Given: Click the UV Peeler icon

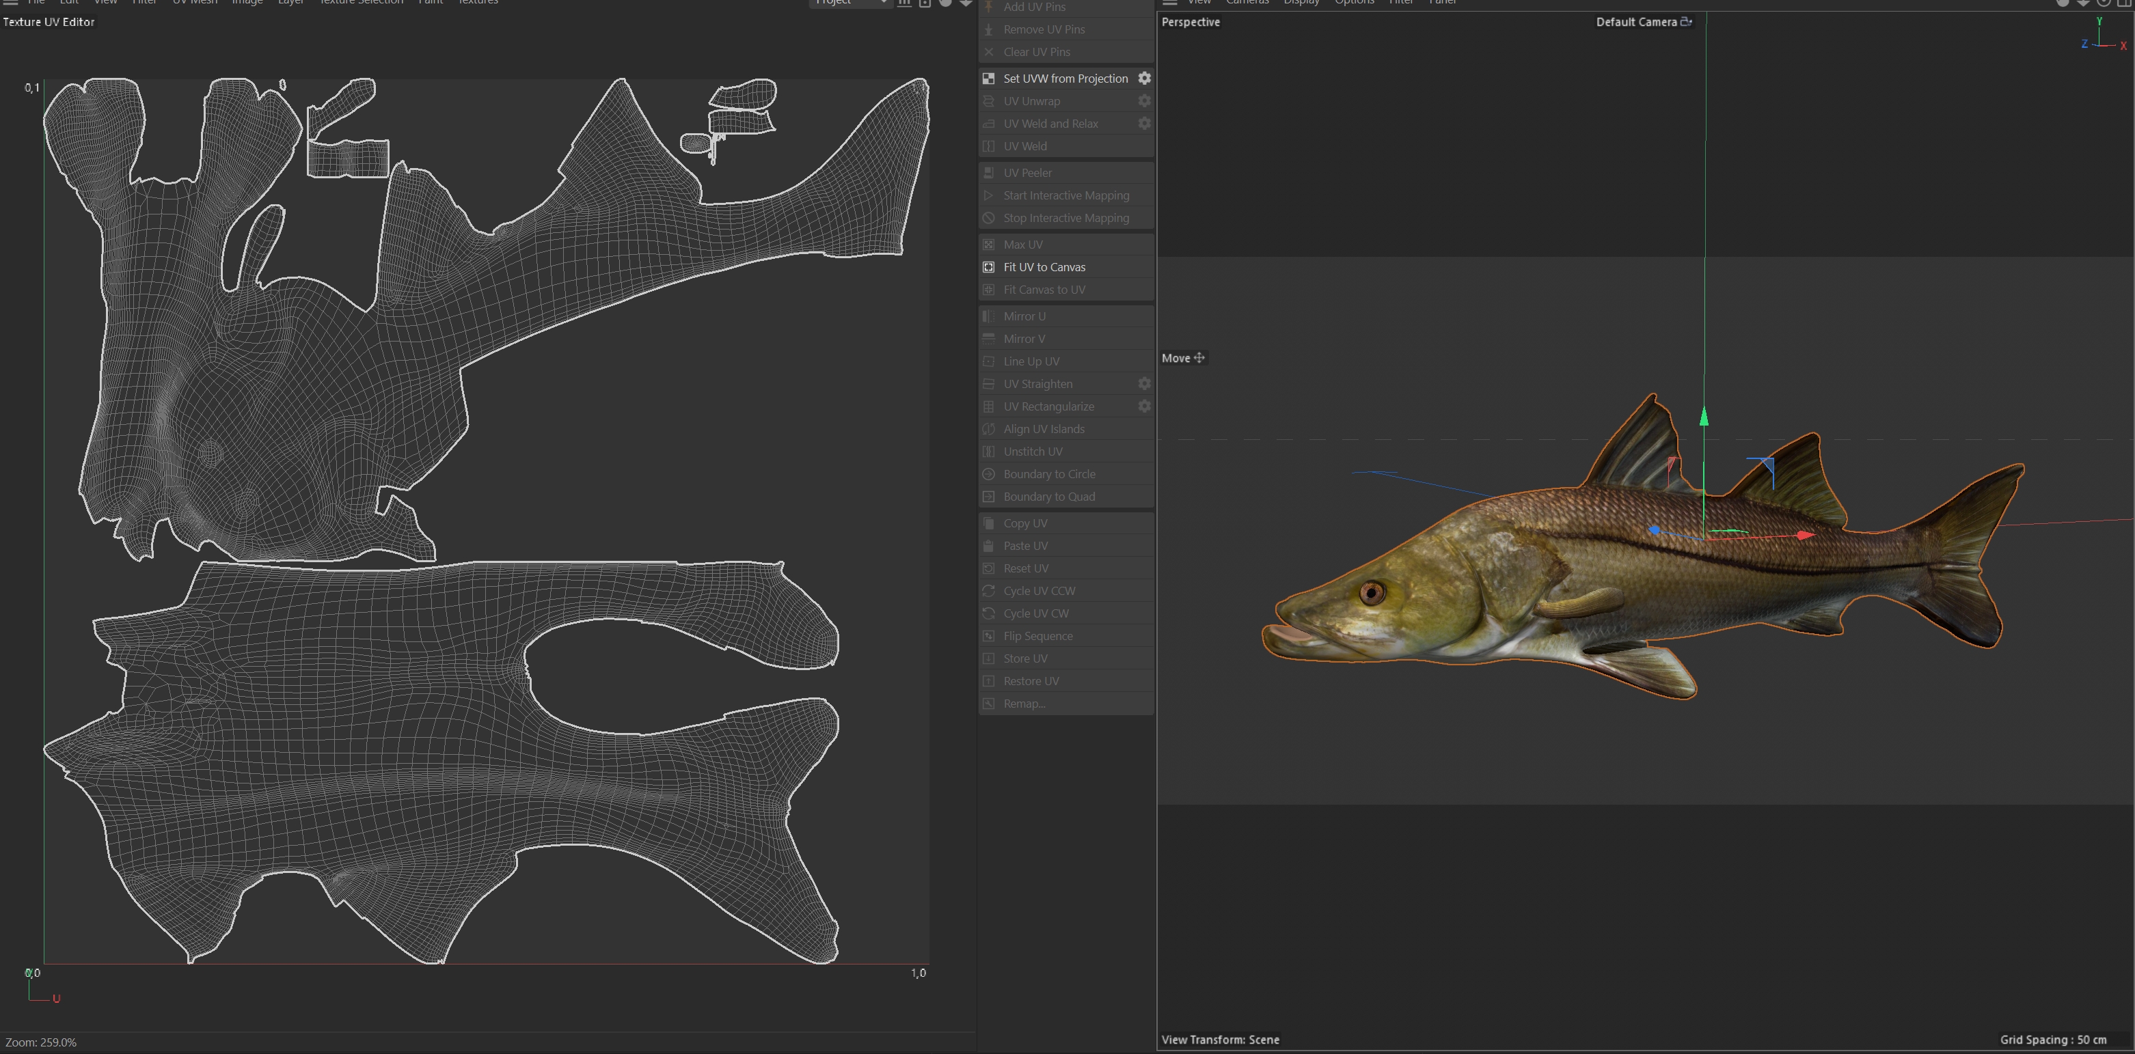Looking at the screenshot, I should click(989, 174).
